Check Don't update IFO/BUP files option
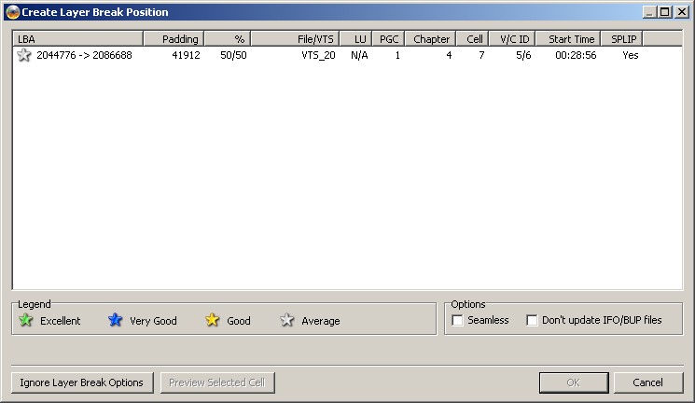This screenshot has height=403, width=695. pyautogui.click(x=532, y=321)
